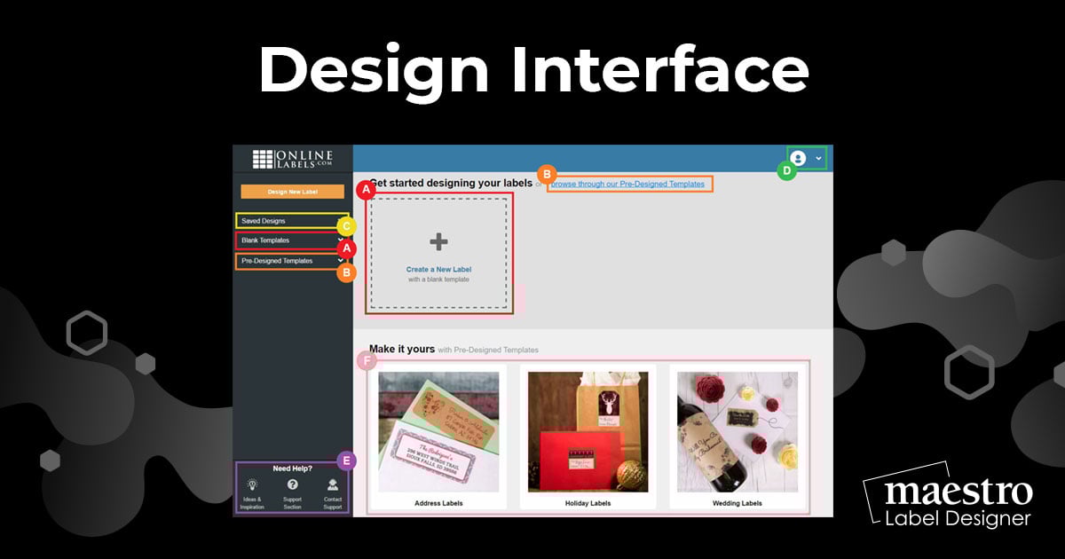Image resolution: width=1065 pixels, height=559 pixels.
Task: Select the Holiday Labels template thumbnail
Action: coord(588,431)
